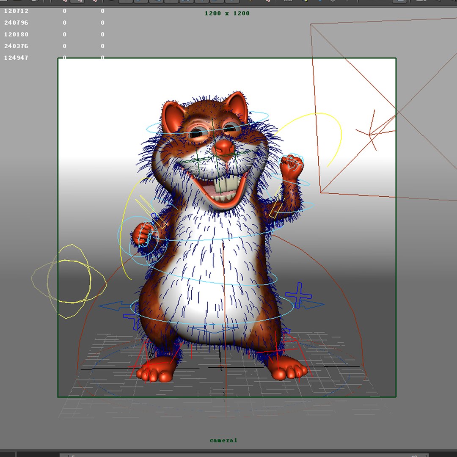Click the 120180 heads-up display value

[17, 34]
